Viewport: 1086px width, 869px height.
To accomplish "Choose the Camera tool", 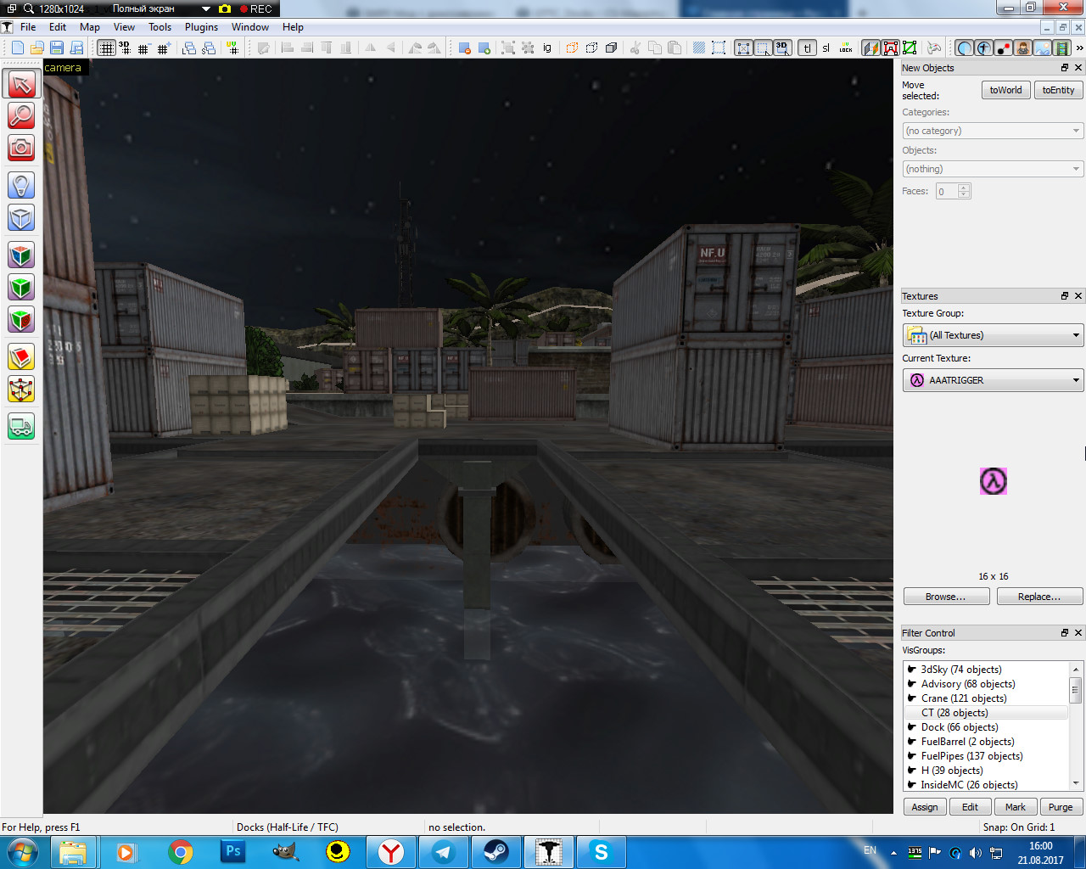I will pos(21,149).
